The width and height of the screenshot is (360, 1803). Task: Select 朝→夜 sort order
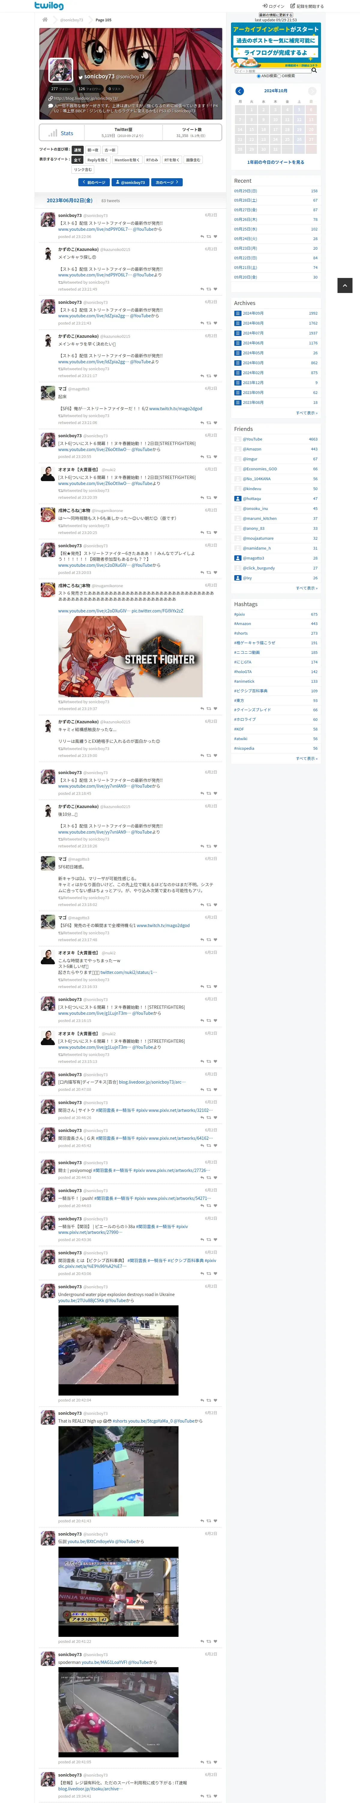tap(93, 150)
